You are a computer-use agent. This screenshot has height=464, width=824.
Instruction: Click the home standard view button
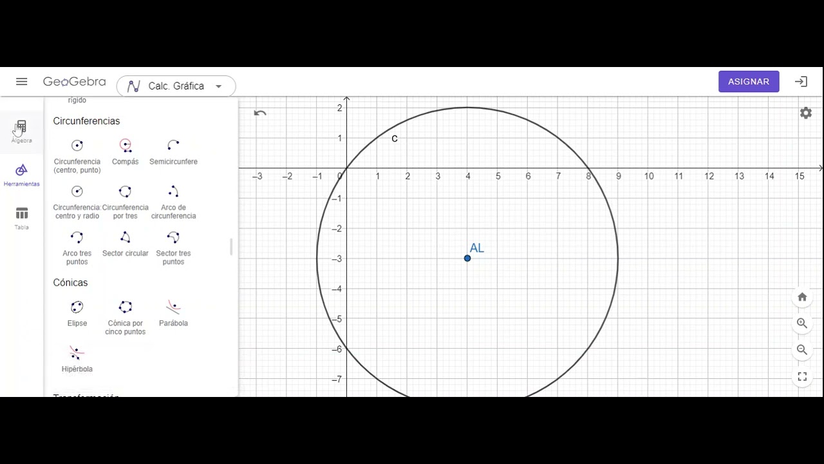click(x=802, y=297)
